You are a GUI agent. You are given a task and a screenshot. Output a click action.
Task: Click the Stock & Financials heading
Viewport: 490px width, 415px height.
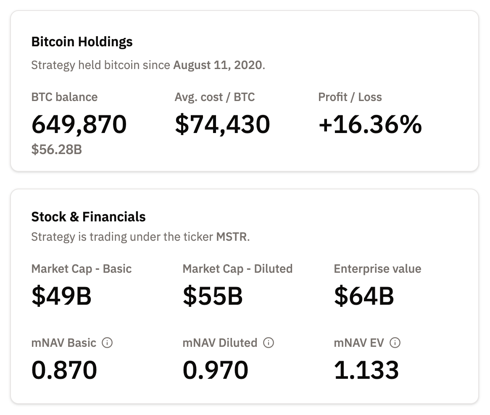[88, 217]
